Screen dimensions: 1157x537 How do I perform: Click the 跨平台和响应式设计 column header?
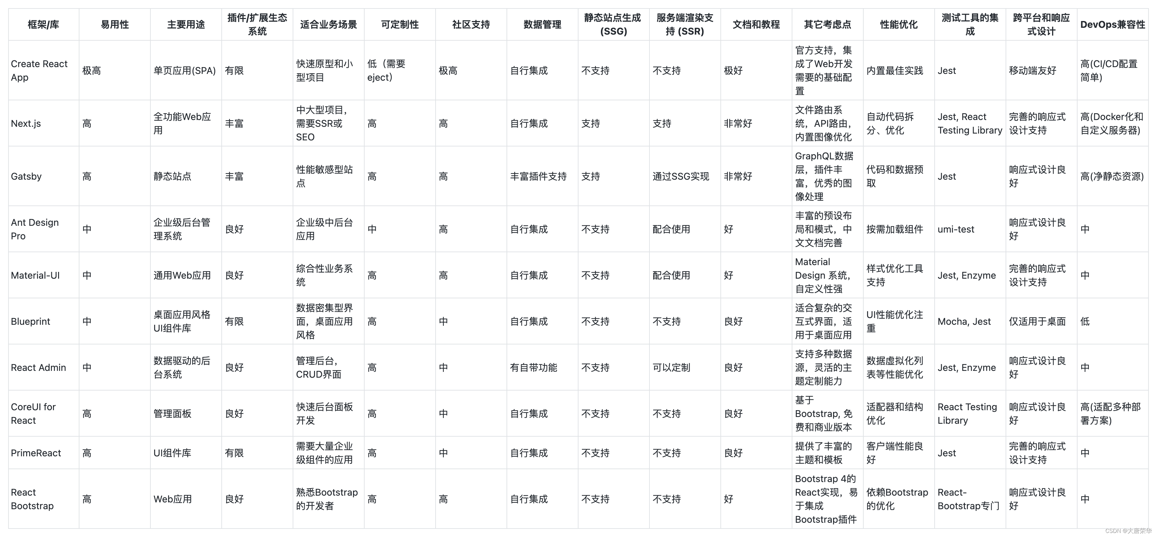pyautogui.click(x=1042, y=25)
